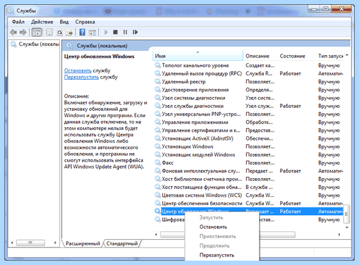
Task: Select Хост библиотеки счетчика service
Action: pos(248,179)
